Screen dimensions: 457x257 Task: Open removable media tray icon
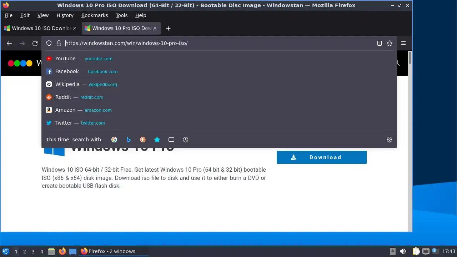click(392, 251)
